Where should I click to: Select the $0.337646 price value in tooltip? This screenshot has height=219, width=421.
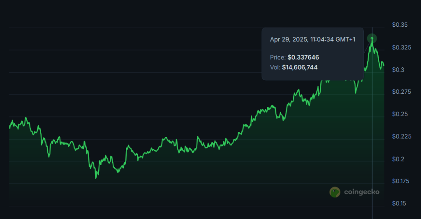coord(303,58)
